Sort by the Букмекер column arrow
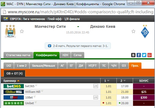Screen dimensions: 155x108 (18, 81)
